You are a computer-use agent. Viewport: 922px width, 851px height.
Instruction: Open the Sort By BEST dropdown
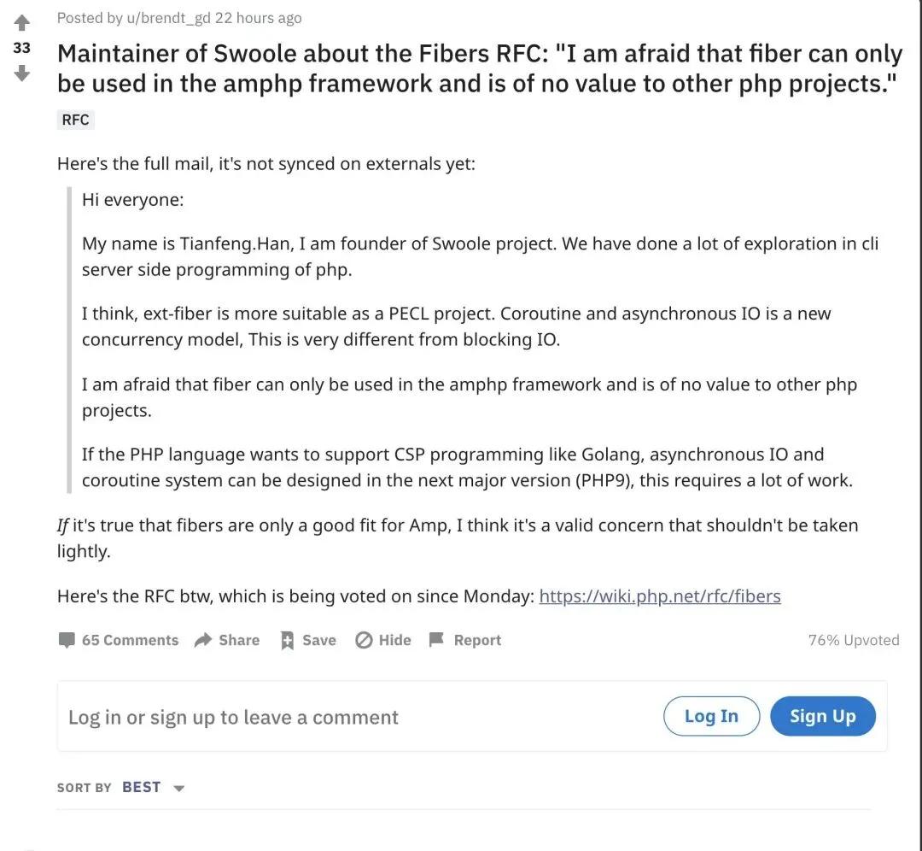point(141,787)
